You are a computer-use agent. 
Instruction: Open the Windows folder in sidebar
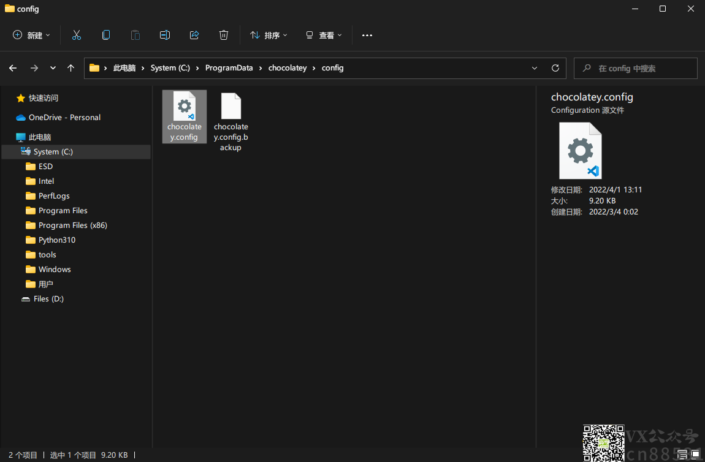48,269
